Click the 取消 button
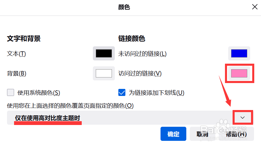The image size is (261, 147). pyautogui.click(x=202, y=134)
